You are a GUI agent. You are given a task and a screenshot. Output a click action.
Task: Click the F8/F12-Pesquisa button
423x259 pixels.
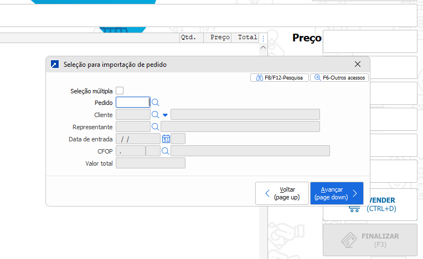pyautogui.click(x=280, y=78)
